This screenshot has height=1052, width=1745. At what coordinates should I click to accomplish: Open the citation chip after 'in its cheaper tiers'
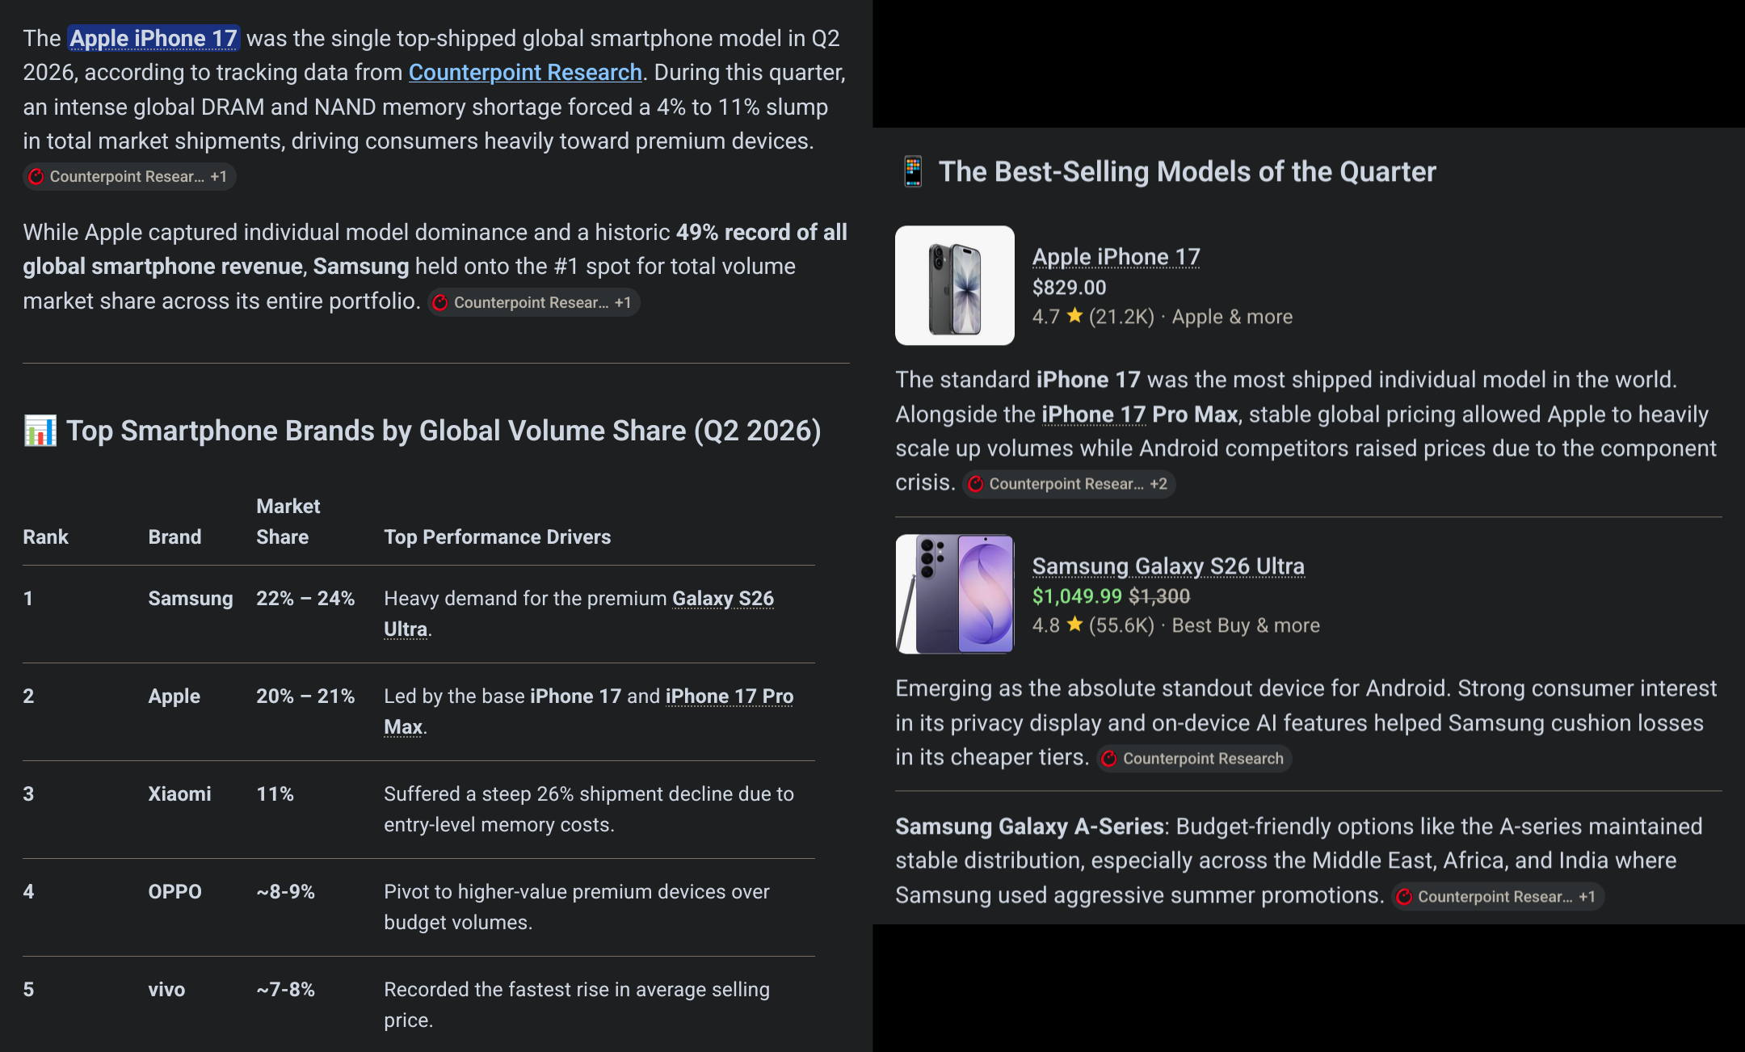point(1194,759)
